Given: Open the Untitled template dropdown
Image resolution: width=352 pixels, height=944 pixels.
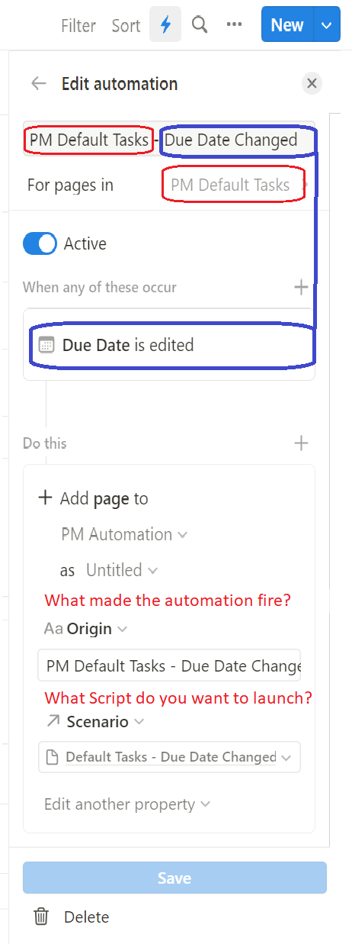Looking at the screenshot, I should point(122,570).
